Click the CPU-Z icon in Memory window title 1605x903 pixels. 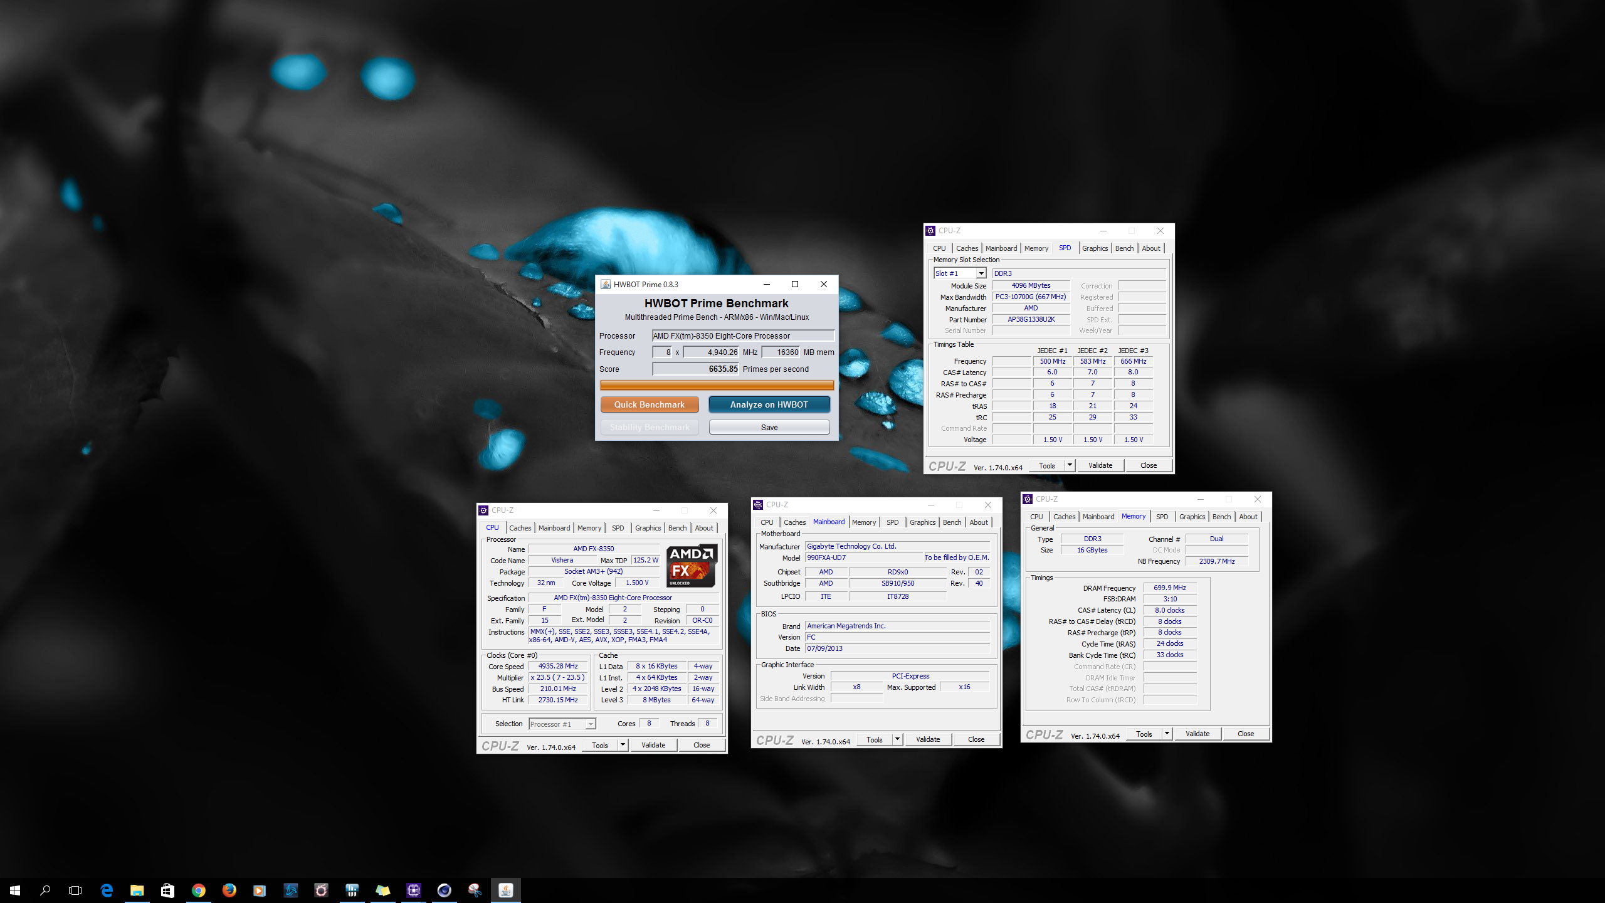[1028, 499]
